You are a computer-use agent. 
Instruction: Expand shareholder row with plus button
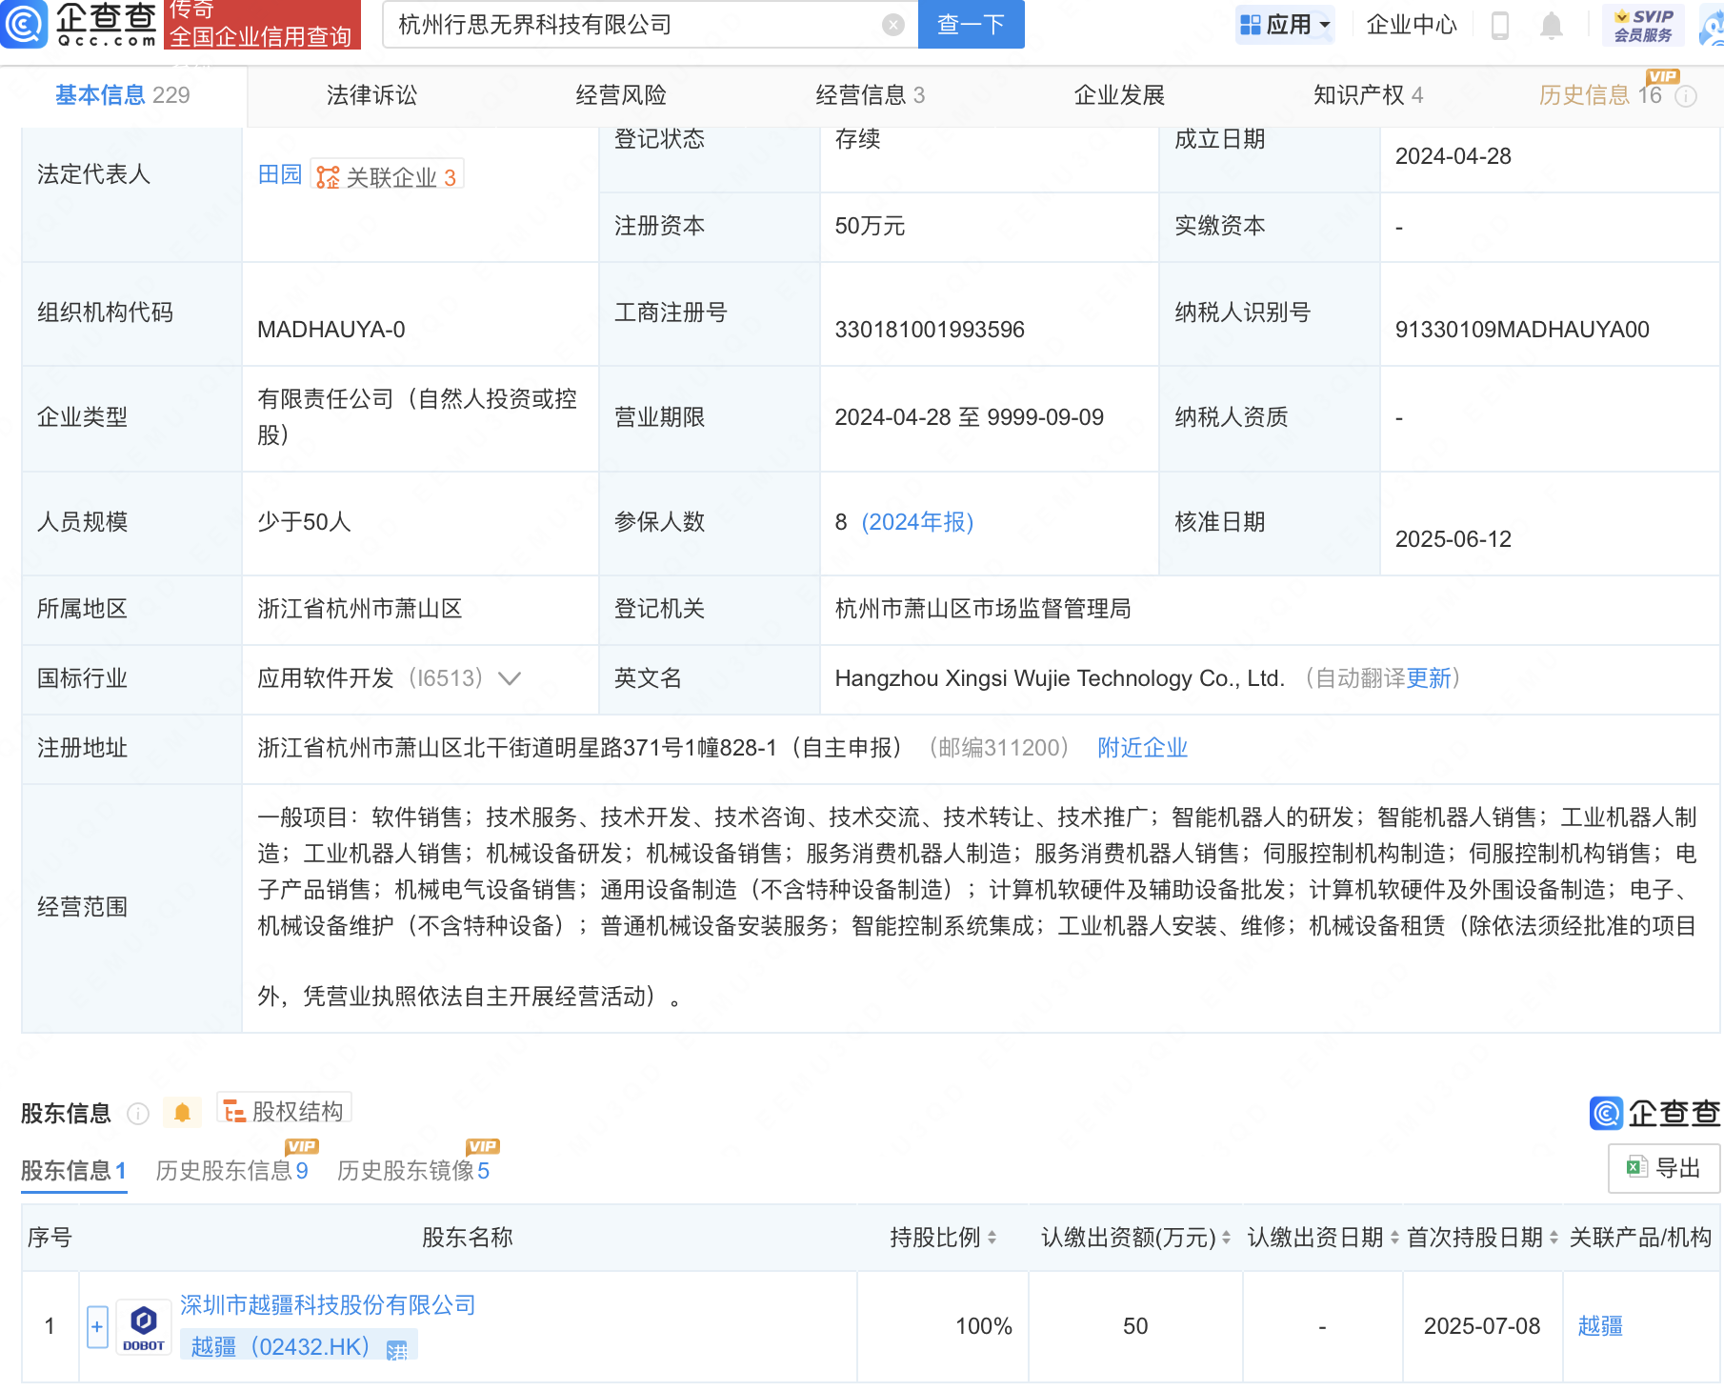point(97,1326)
